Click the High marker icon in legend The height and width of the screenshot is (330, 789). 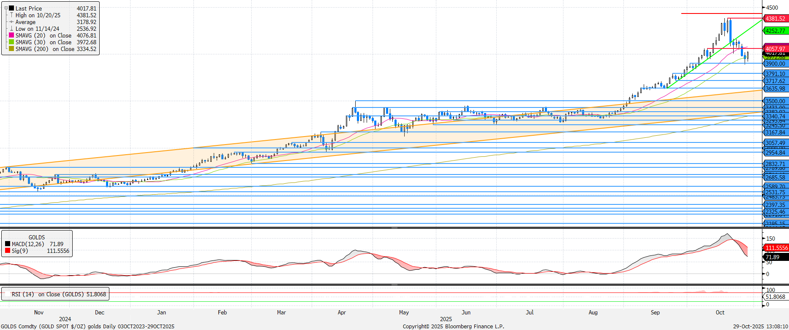11,15
